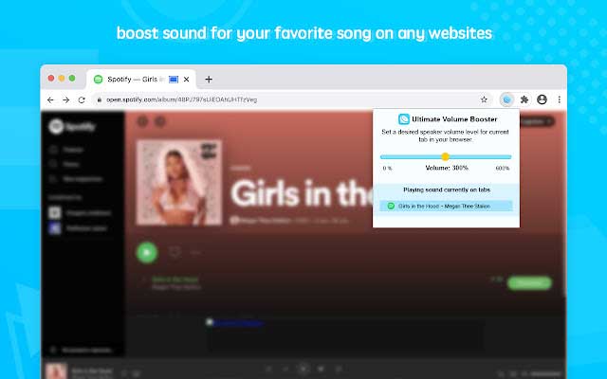Click the blue playlist icon in sidebar
This screenshot has width=607, height=379.
(x=55, y=228)
